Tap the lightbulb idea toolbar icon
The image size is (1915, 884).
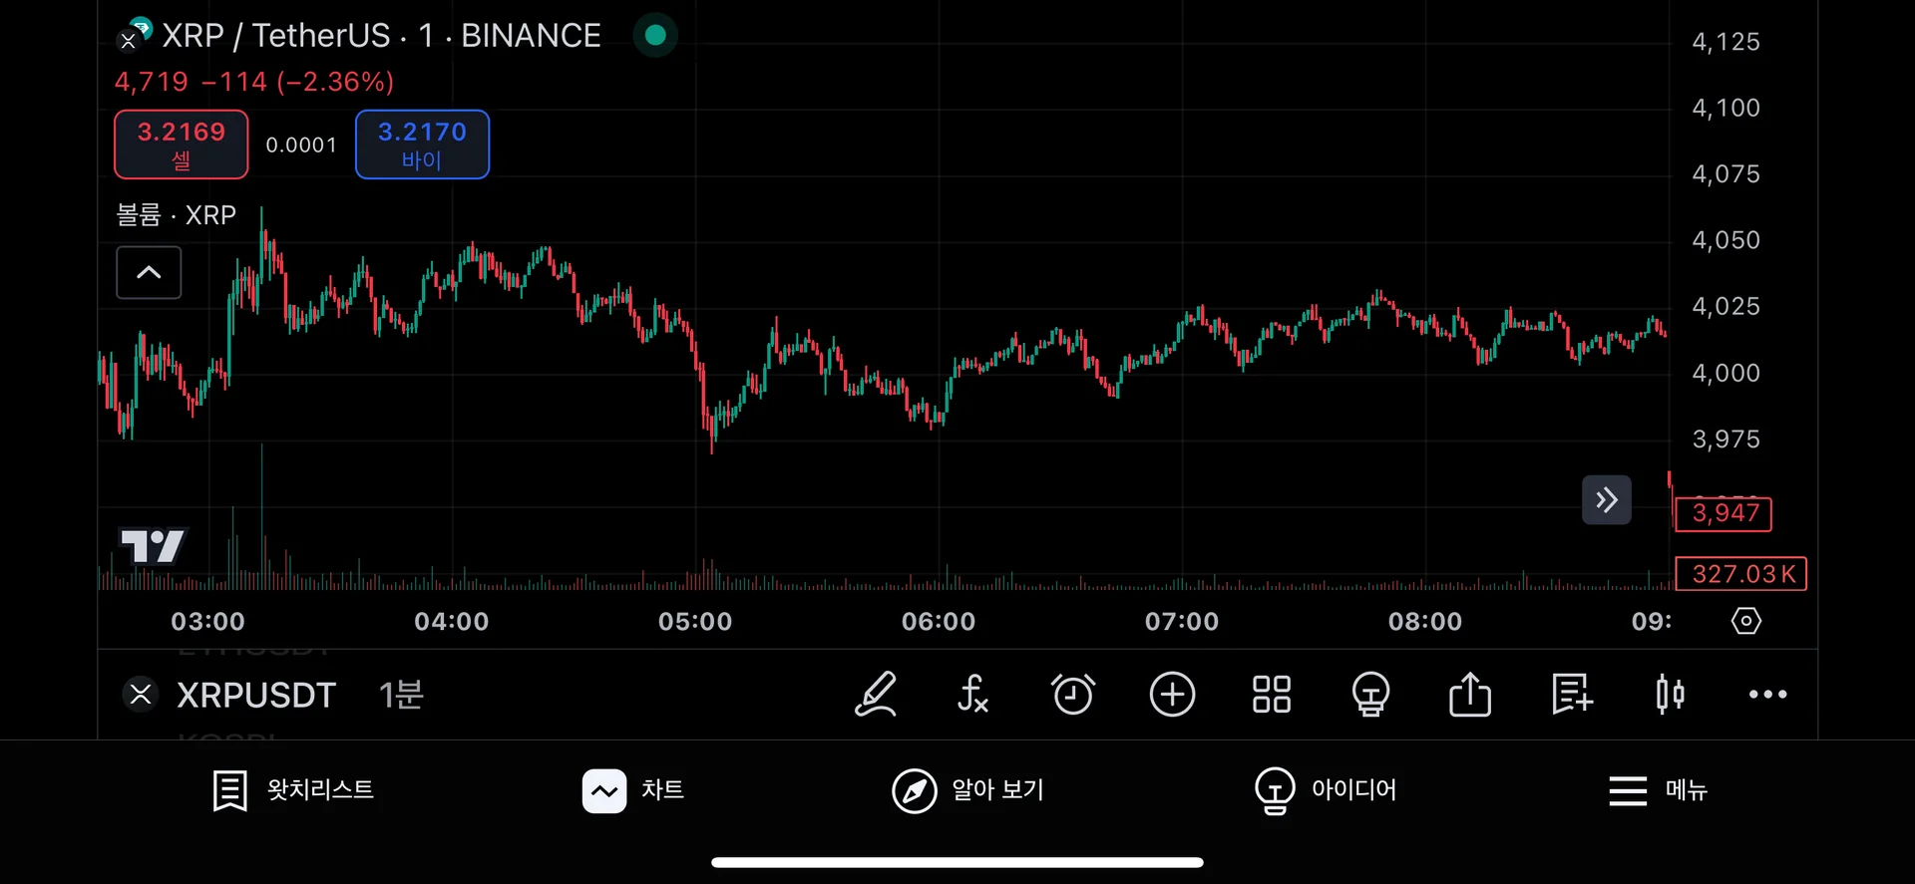[x=1370, y=695]
